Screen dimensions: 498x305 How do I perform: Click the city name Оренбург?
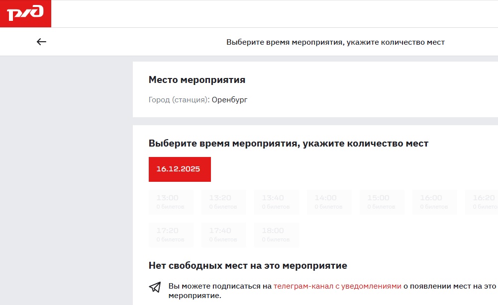point(229,100)
